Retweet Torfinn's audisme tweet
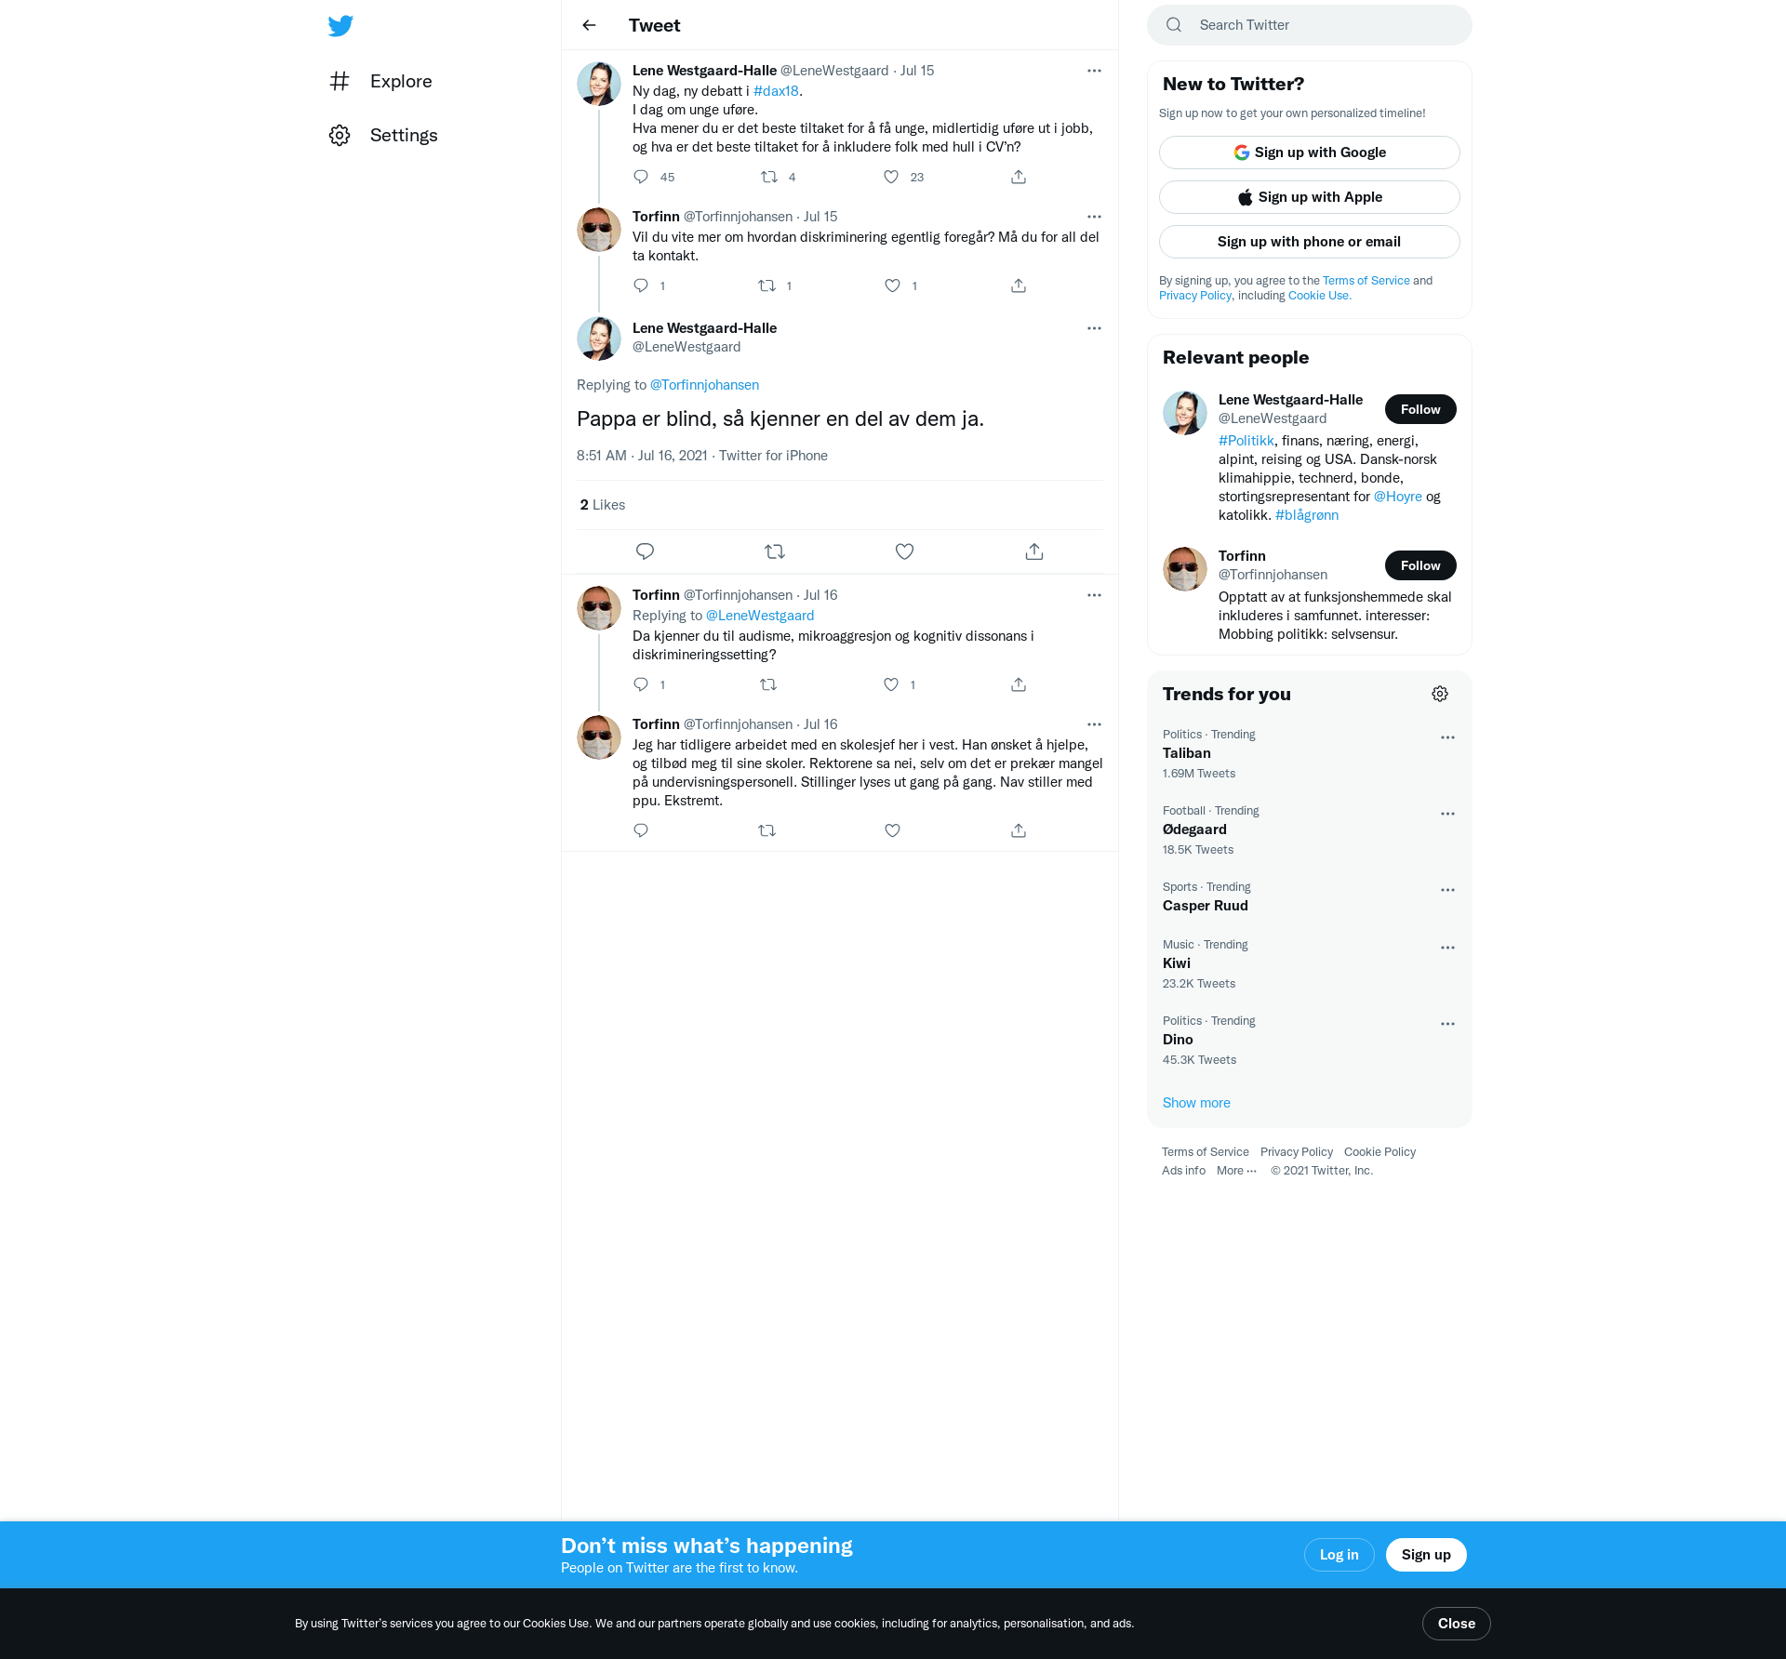This screenshot has height=1659, width=1786. pos(768,684)
